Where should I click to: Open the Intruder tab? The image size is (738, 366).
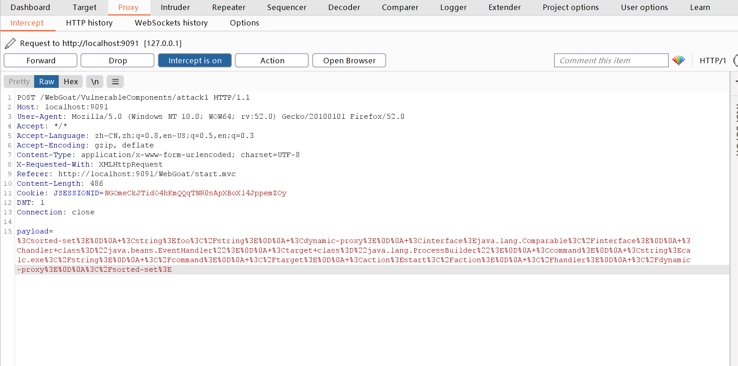coord(175,7)
